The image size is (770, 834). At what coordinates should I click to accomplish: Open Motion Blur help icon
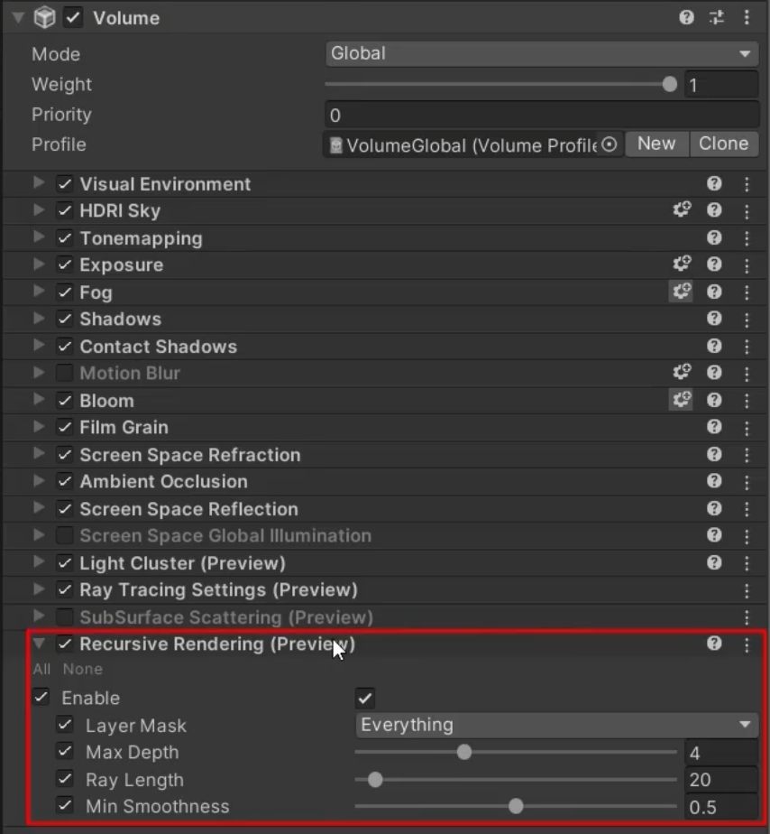(714, 372)
